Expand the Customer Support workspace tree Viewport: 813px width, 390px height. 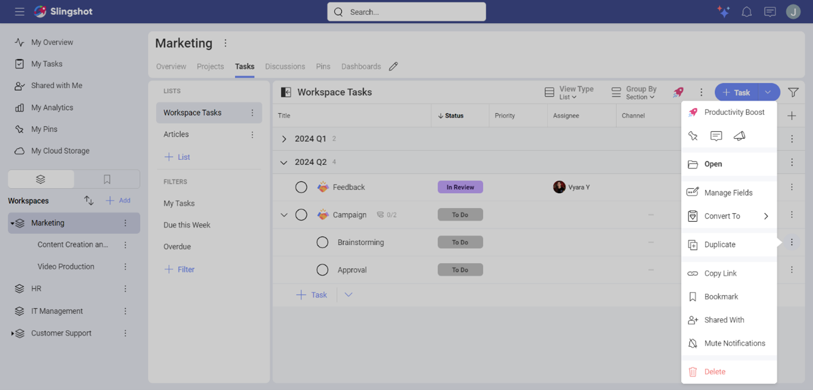[13, 334]
